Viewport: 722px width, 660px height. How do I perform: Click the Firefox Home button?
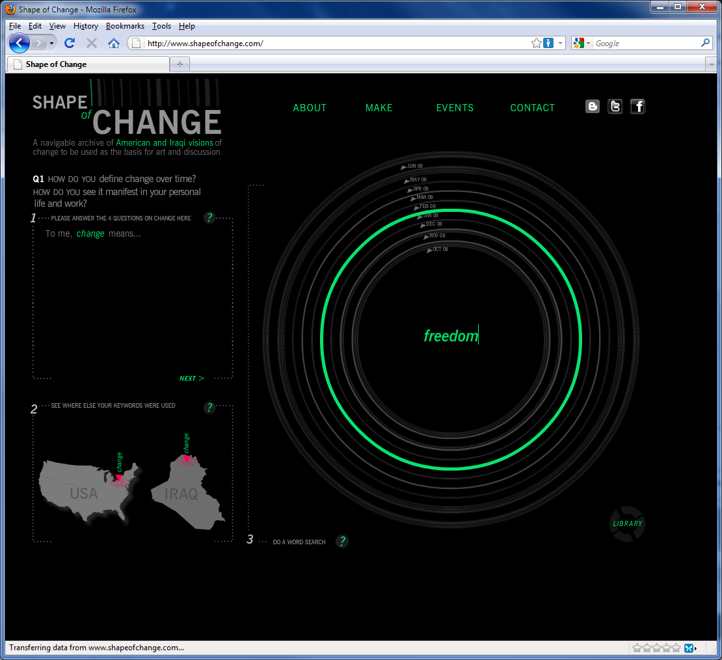[x=114, y=44]
